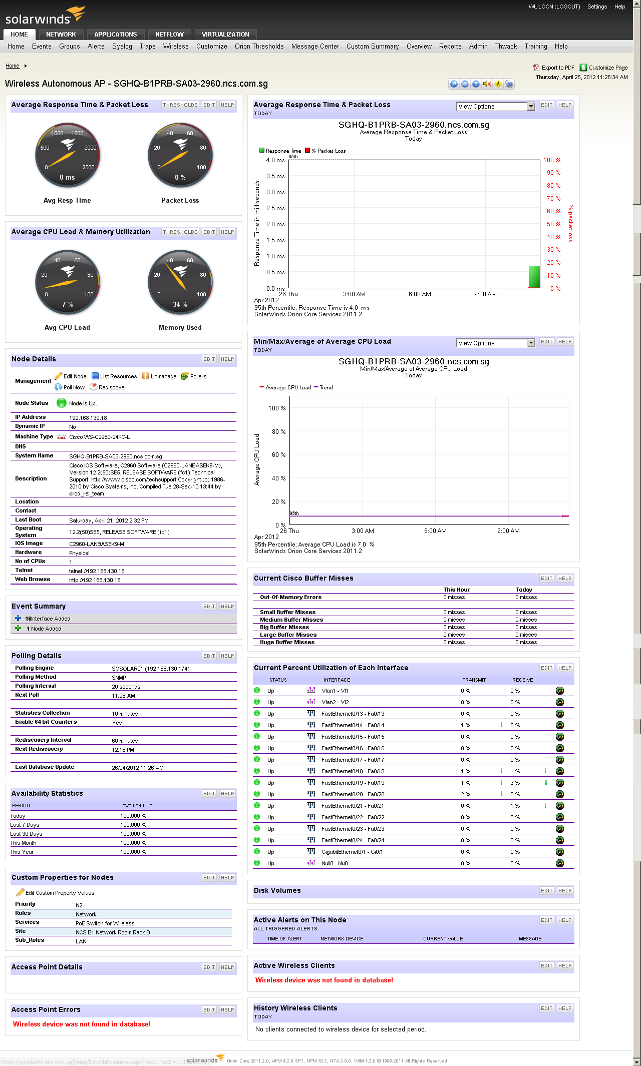This screenshot has width=641, height=1066.
Task: Expand the Home breadcrumb arrow
Action: pyautogui.click(x=26, y=66)
